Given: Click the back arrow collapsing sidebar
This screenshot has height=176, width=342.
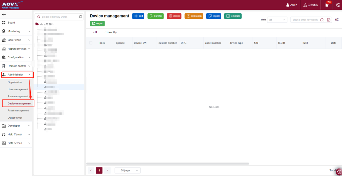Looking at the screenshot, I should [x=4, y=15].
